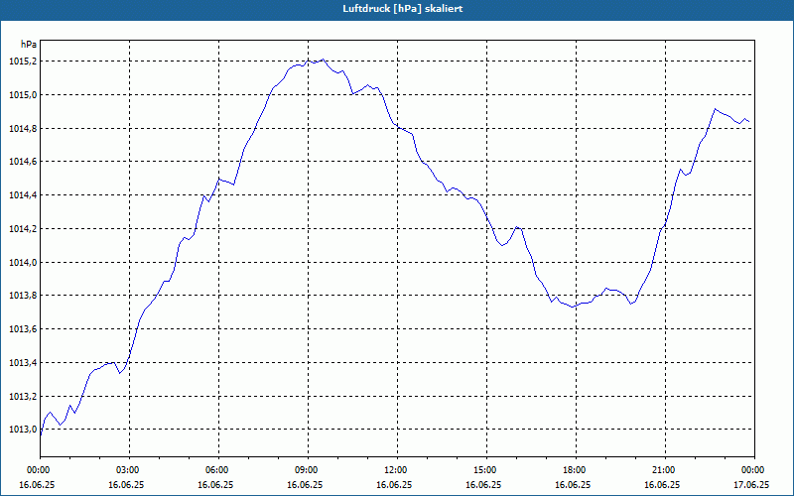Viewport: 794px width, 496px height.
Task: Click the 1013,8 y-axis label
Action: (23, 296)
